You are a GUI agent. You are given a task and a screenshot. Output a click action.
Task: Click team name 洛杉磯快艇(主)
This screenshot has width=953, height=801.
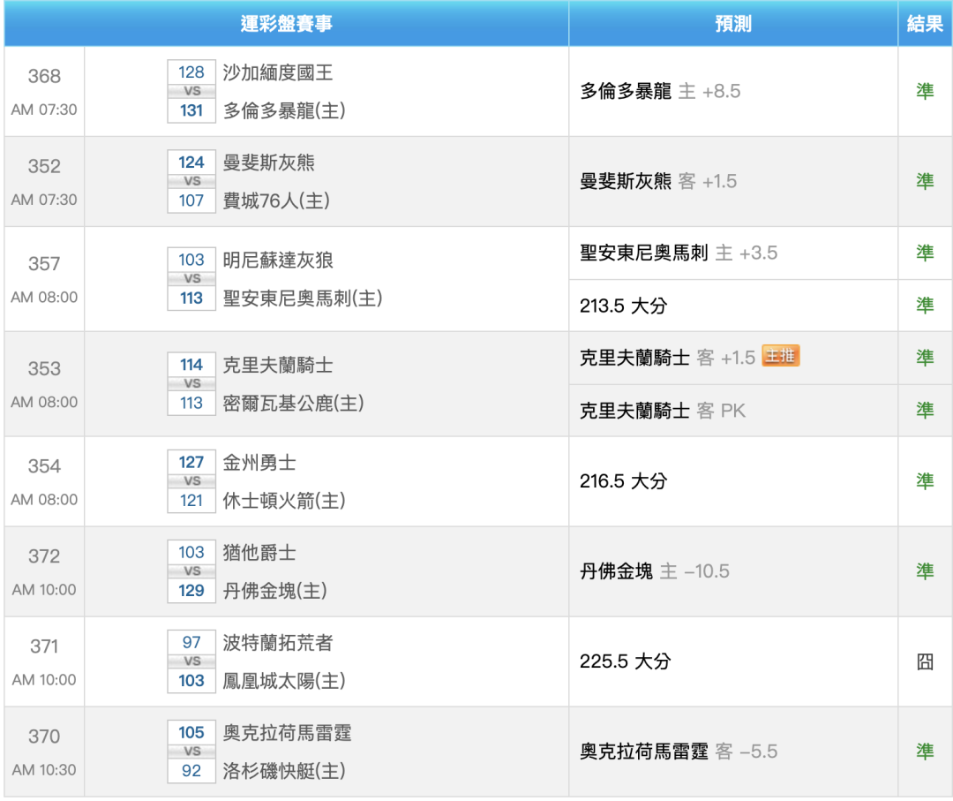click(x=284, y=771)
